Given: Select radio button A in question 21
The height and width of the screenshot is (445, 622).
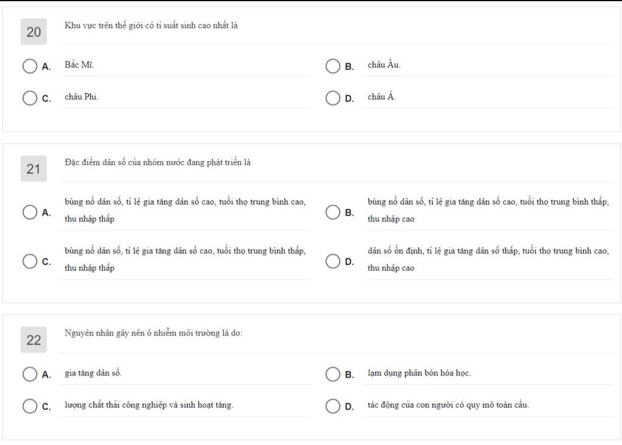Looking at the screenshot, I should coord(30,212).
